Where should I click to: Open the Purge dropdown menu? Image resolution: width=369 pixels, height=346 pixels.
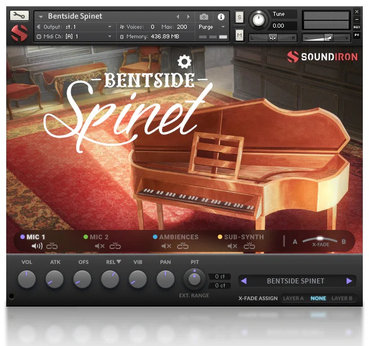[x=212, y=27]
